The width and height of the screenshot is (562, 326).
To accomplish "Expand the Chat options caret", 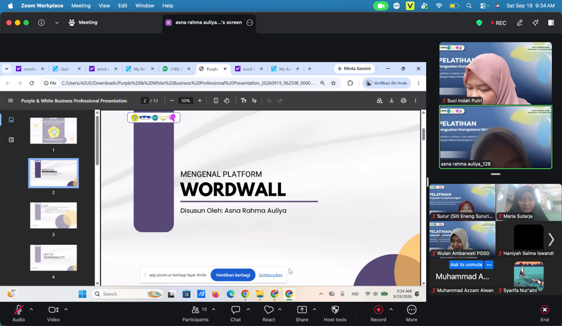I will click(248, 309).
